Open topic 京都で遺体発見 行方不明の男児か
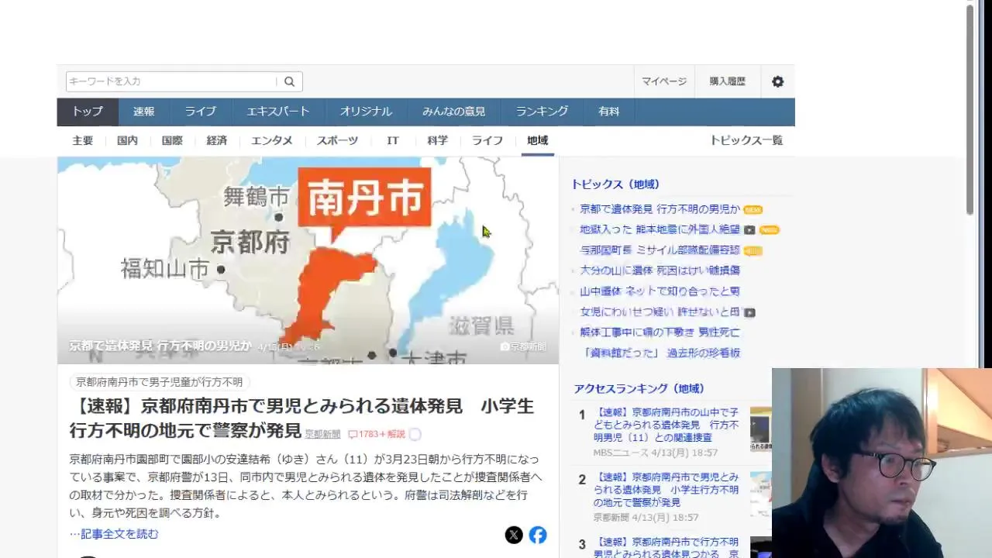992x558 pixels. (660, 209)
